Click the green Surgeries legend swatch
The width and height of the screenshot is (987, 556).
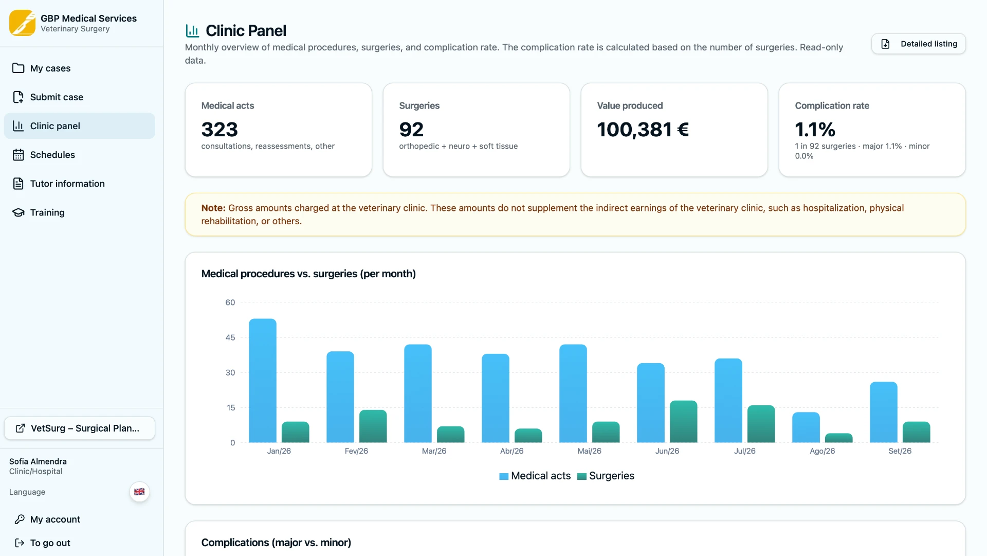(582, 476)
